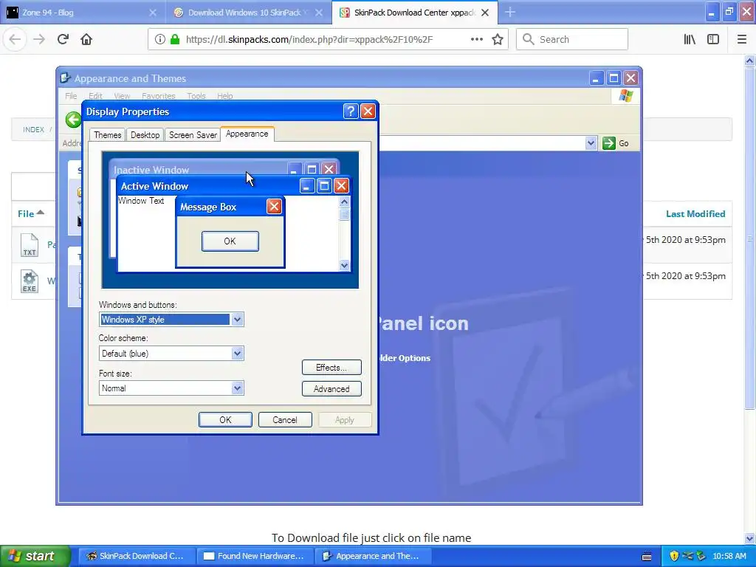Click page scrollbar down arrow
Viewport: 756px width, 567px height.
coord(750,538)
